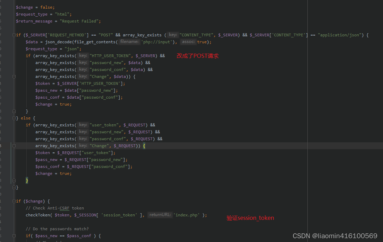Toggle the fold marker on else line
This screenshot has width=383, height=242.
[14, 118]
